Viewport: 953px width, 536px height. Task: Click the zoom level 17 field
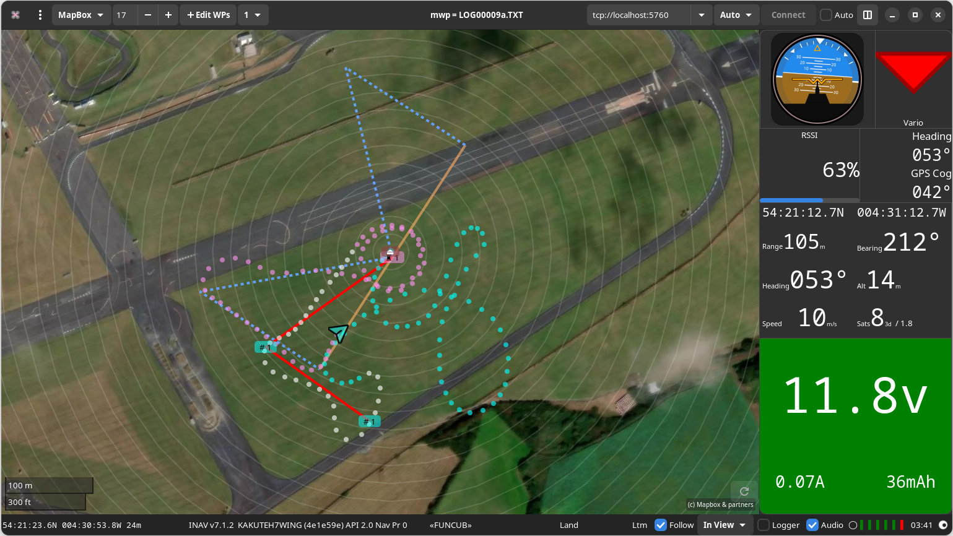[x=124, y=15]
